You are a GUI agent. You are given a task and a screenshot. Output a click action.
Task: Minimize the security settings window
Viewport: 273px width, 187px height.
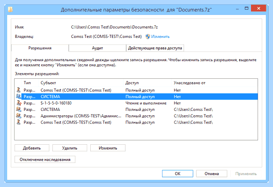coord(237,9)
